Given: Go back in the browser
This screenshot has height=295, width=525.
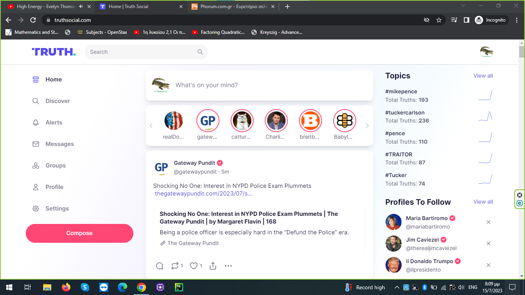Looking at the screenshot, I should click(x=8, y=20).
